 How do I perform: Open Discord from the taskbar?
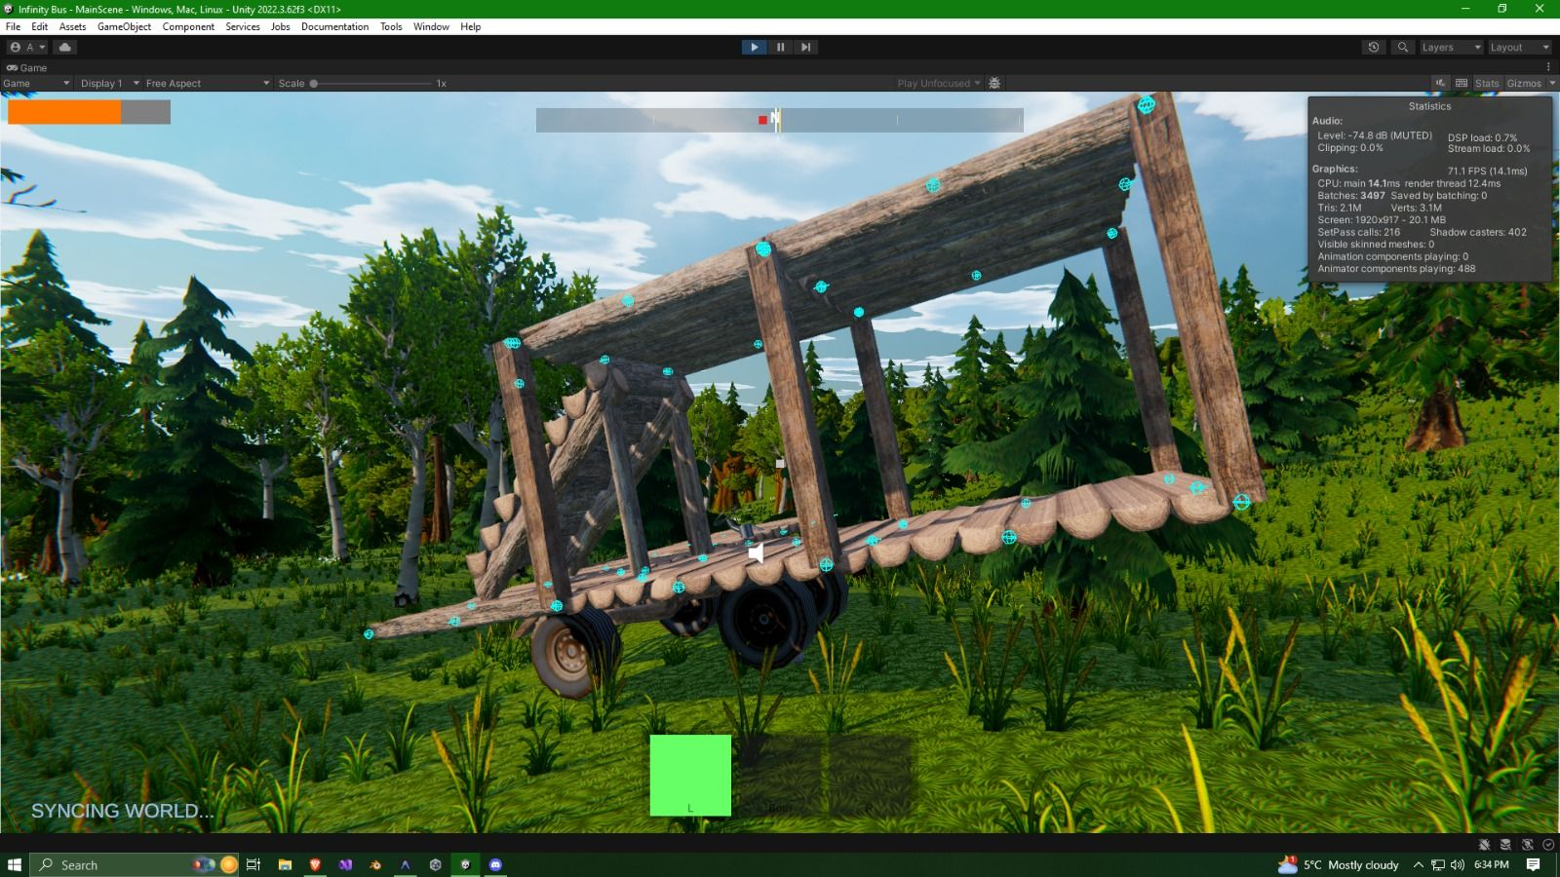(x=495, y=864)
